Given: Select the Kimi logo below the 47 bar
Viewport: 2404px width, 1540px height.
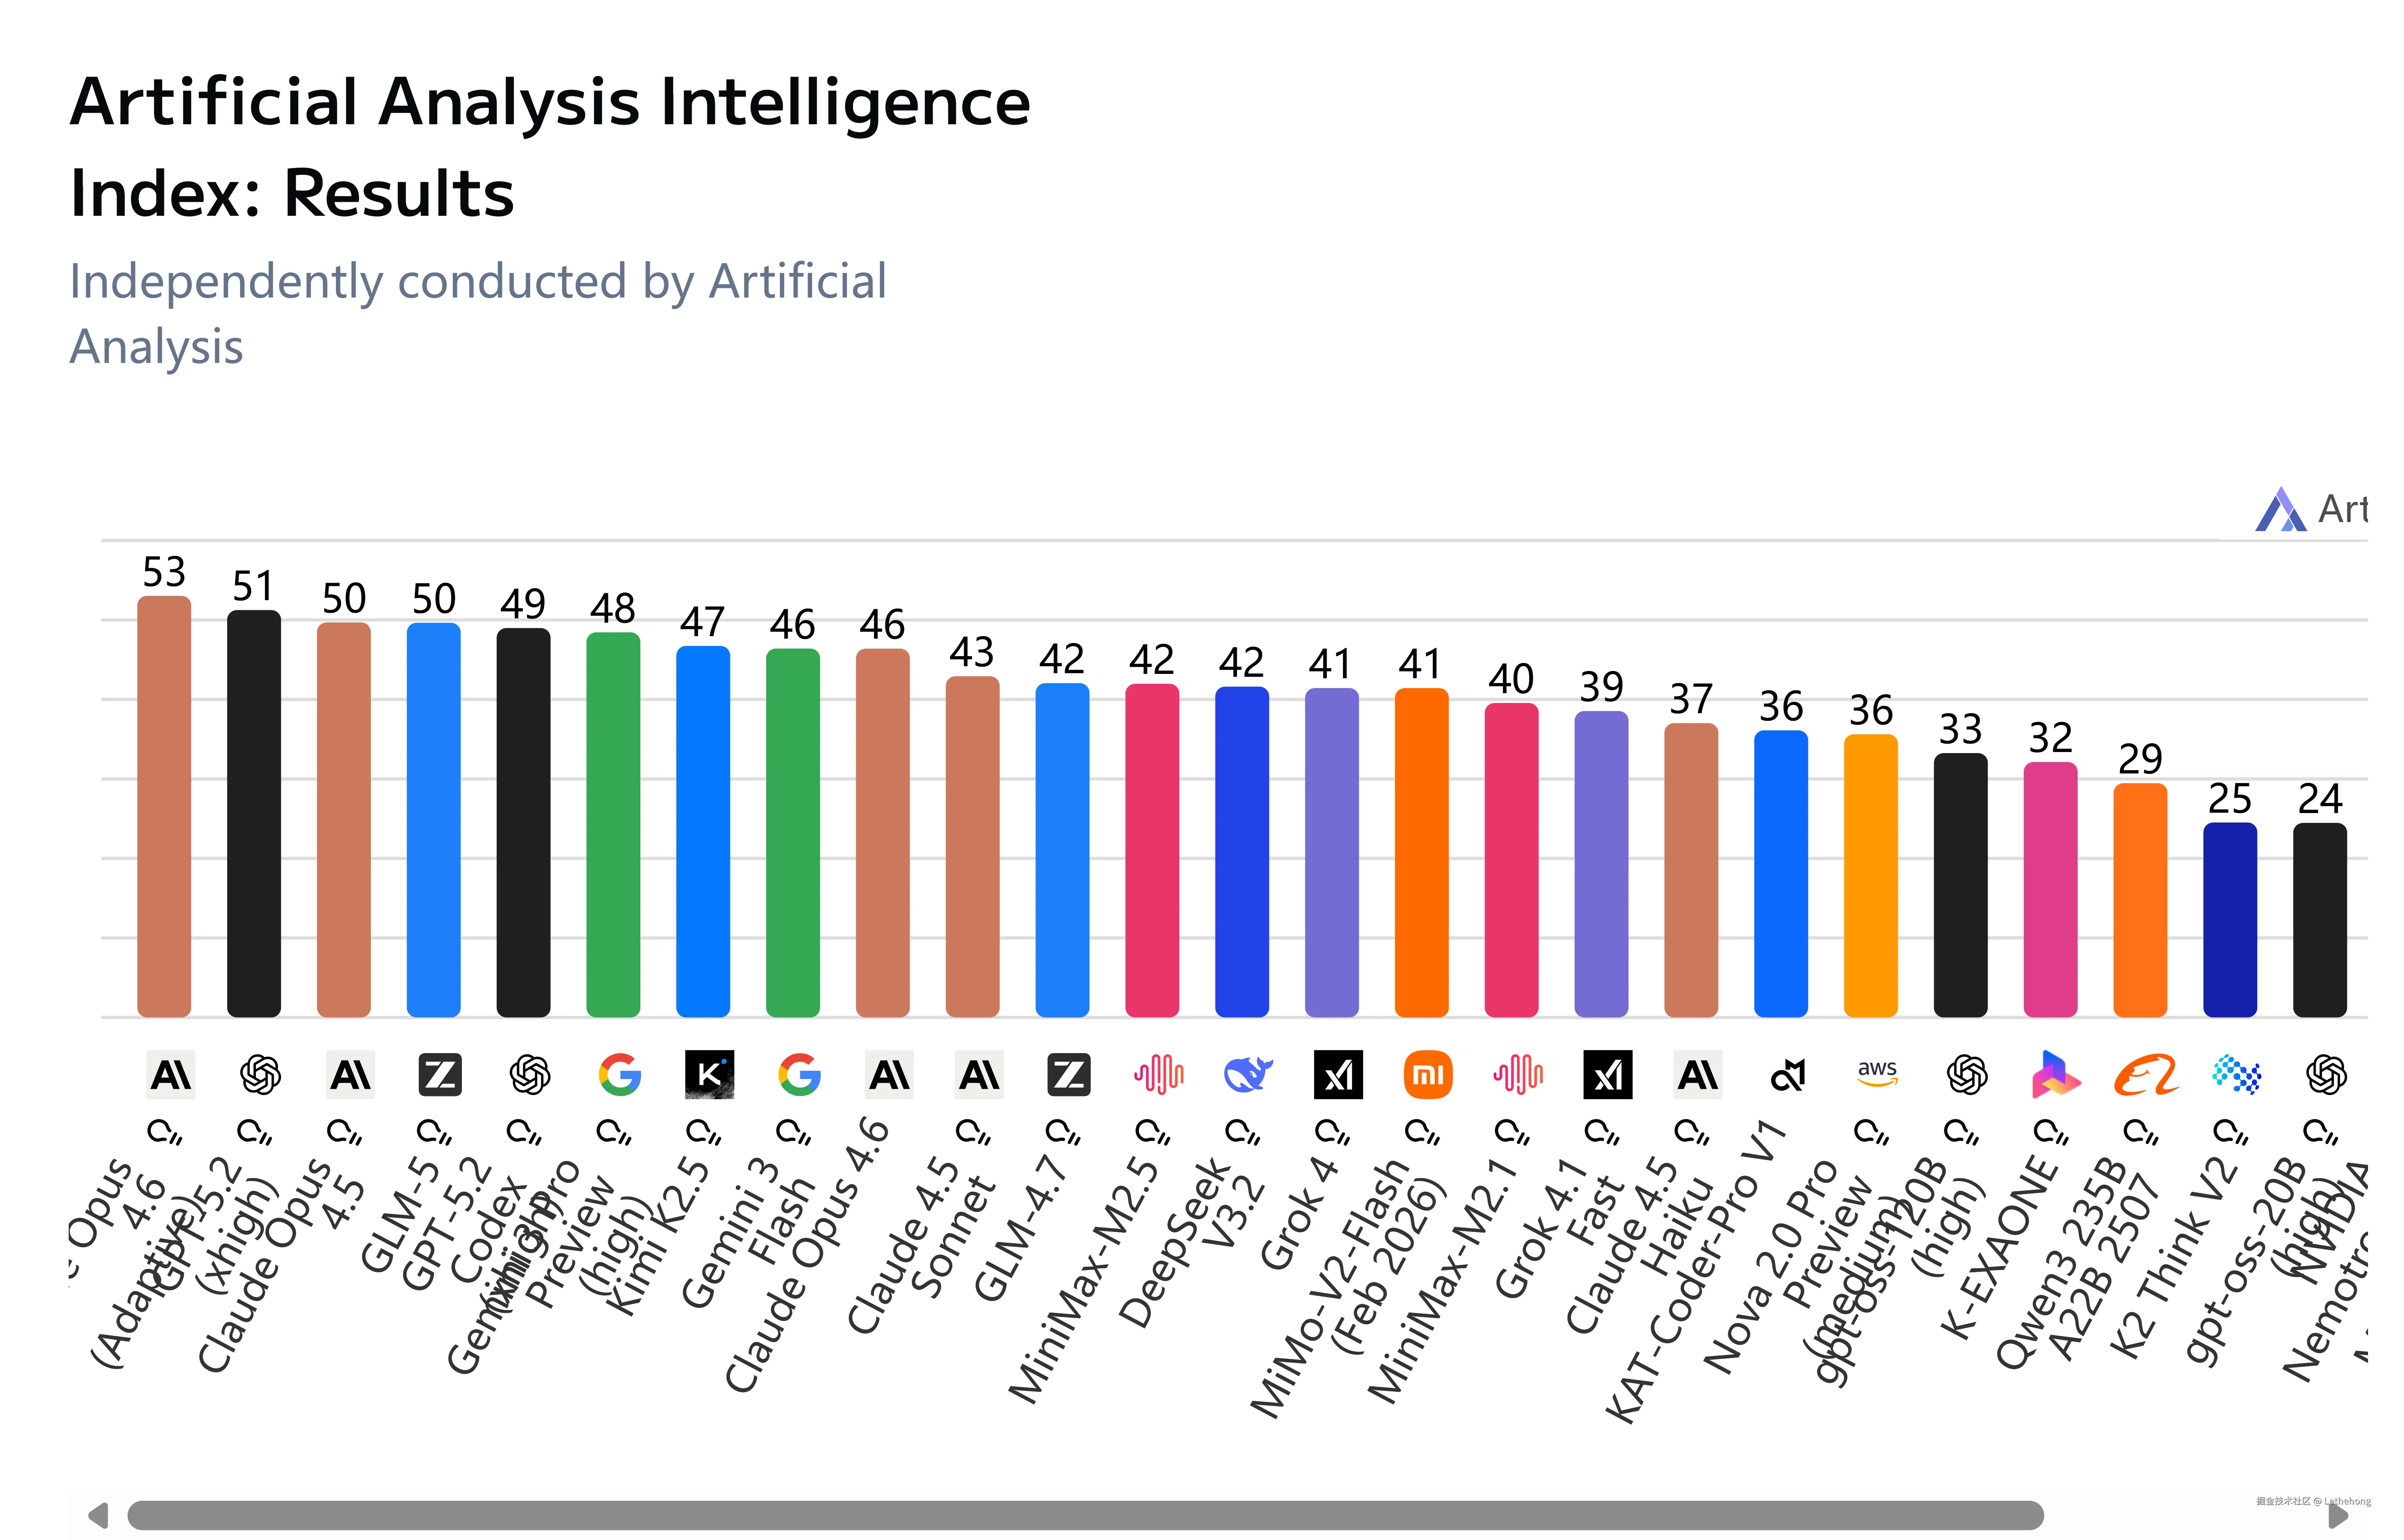Looking at the screenshot, I should (709, 1075).
